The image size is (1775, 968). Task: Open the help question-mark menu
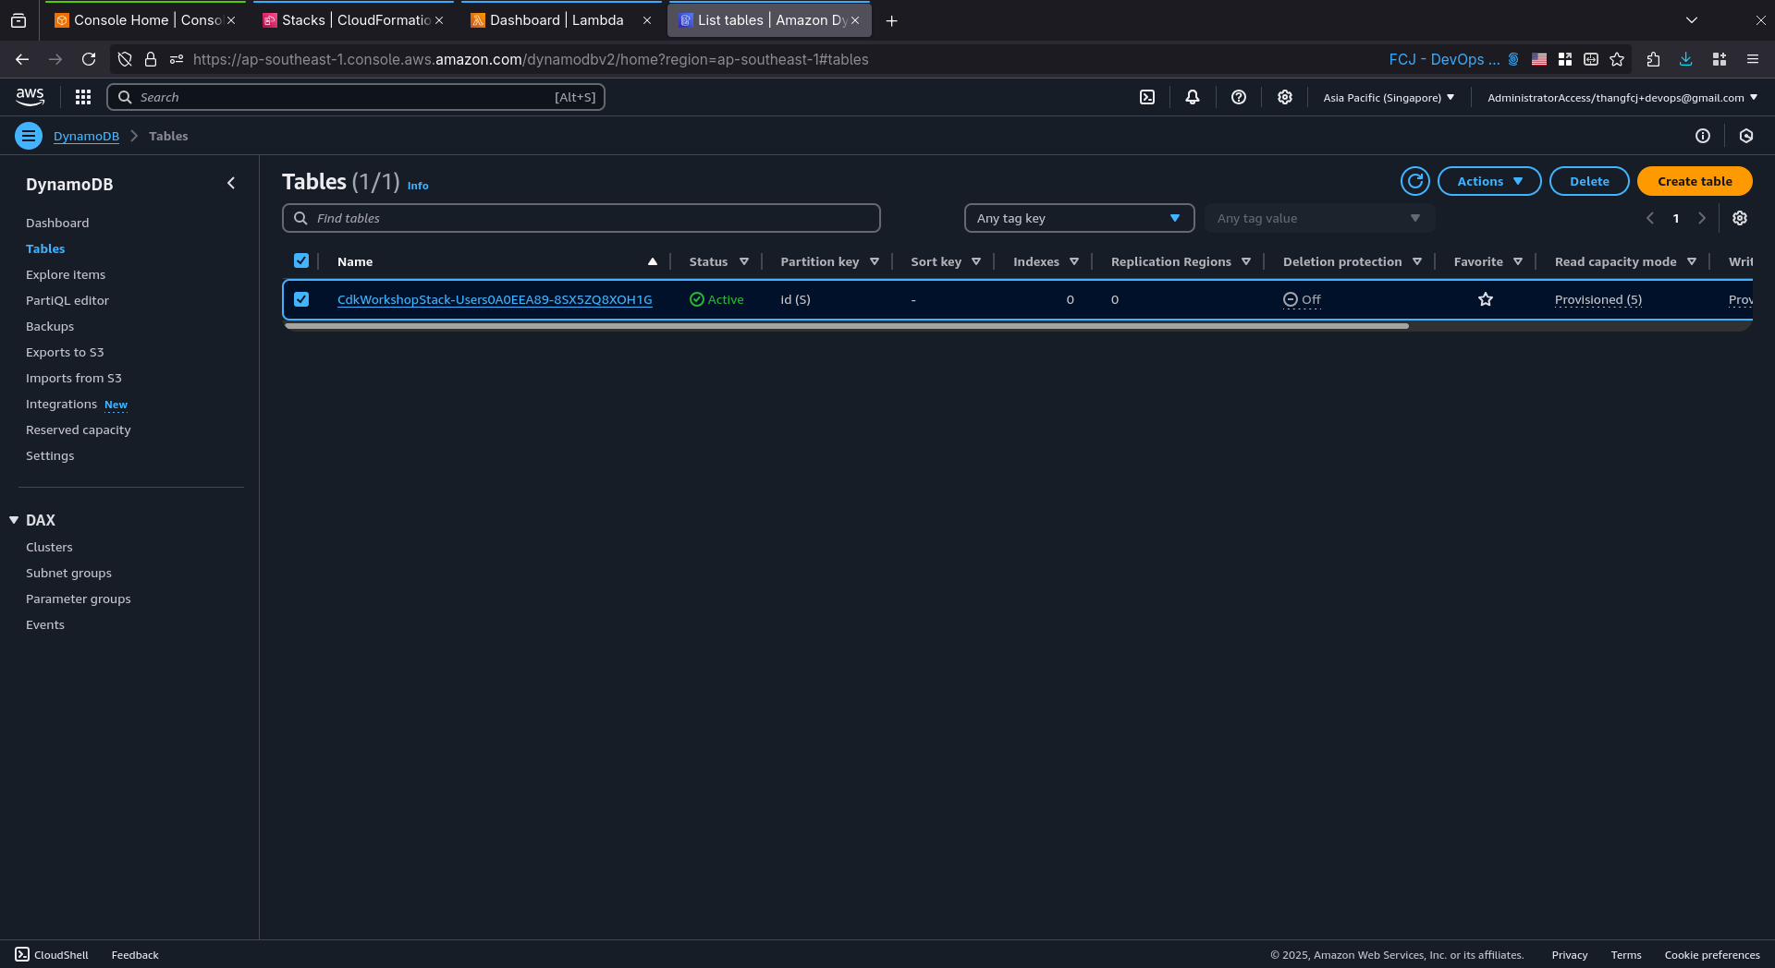(x=1239, y=97)
